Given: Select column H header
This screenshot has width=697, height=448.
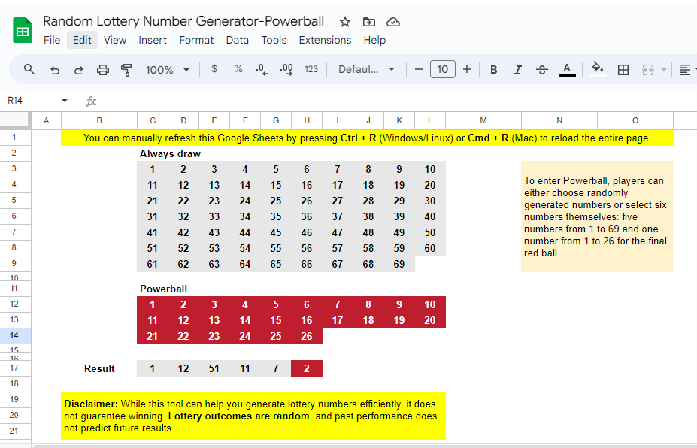Looking at the screenshot, I should tap(307, 120).
